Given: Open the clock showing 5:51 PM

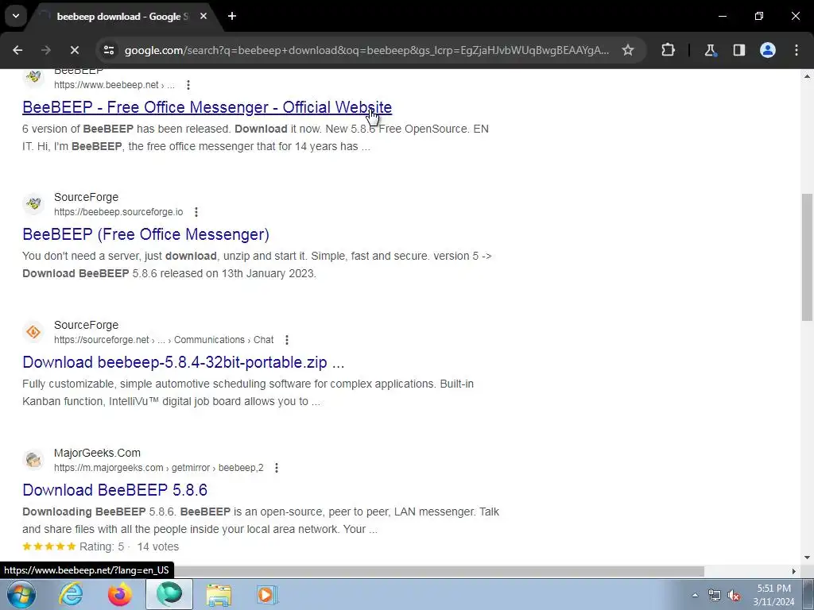Looking at the screenshot, I should pos(774,595).
